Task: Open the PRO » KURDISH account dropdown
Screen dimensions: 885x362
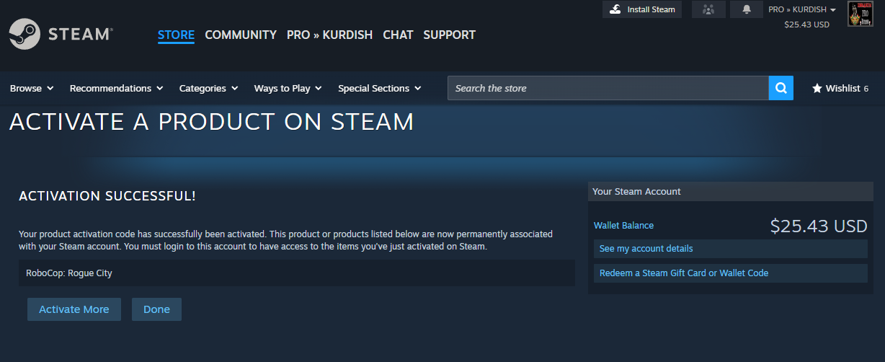Action: point(802,9)
